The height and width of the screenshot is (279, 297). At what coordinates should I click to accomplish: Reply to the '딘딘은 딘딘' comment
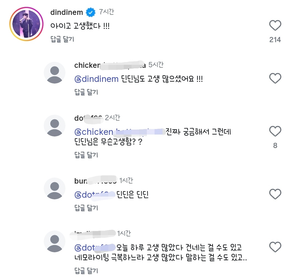[x=86, y=208]
